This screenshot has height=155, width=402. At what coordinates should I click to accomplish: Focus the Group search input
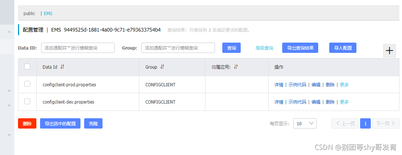(x=178, y=48)
